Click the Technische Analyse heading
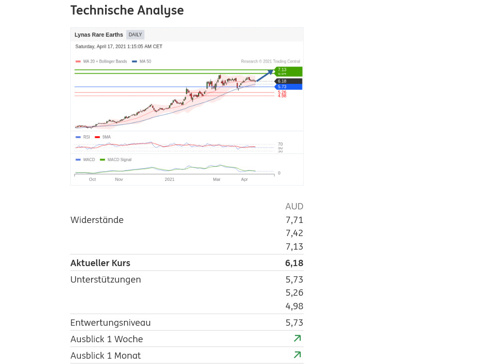This screenshot has height=364, width=493. click(127, 10)
